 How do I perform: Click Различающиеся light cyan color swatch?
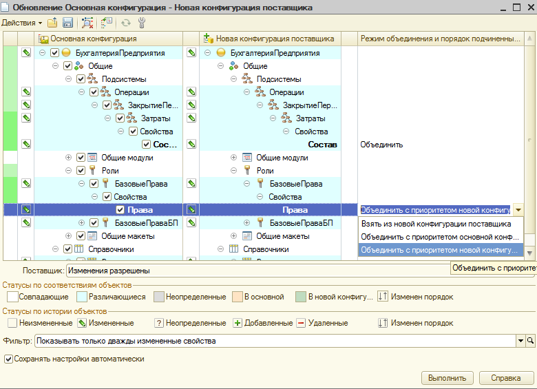(82, 297)
